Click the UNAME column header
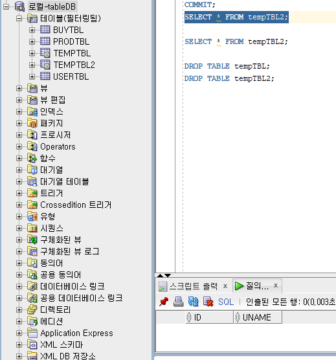Viewport: 336px width, 360px height. pos(258,317)
